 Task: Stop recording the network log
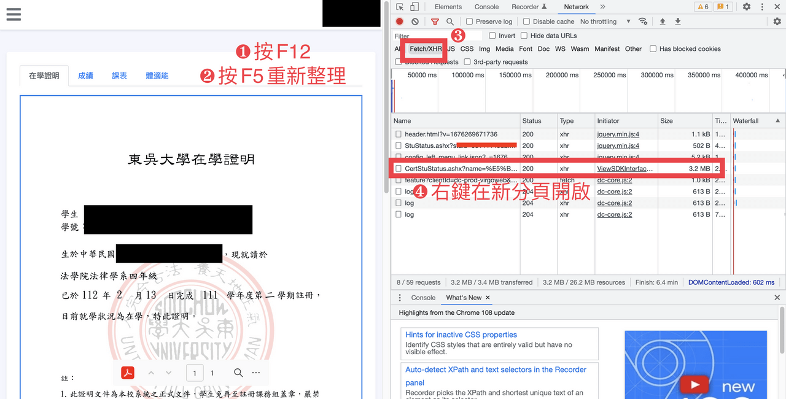400,21
